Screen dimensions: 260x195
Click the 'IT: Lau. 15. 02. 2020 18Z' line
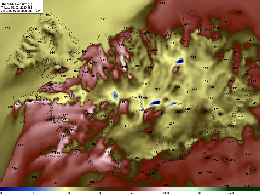pyautogui.click(x=16, y=8)
